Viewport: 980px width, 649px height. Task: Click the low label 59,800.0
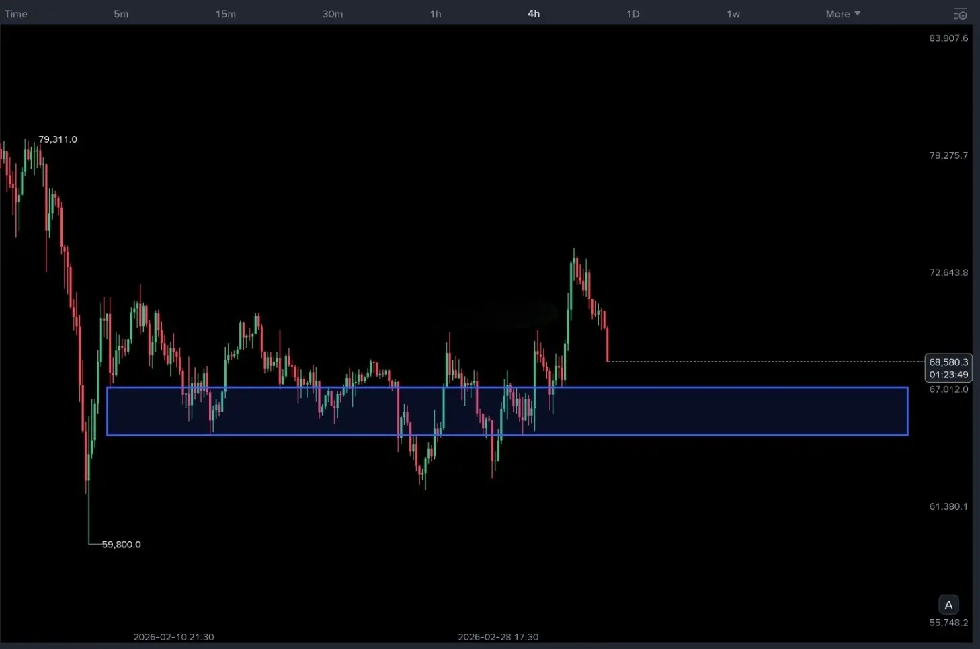coord(122,545)
